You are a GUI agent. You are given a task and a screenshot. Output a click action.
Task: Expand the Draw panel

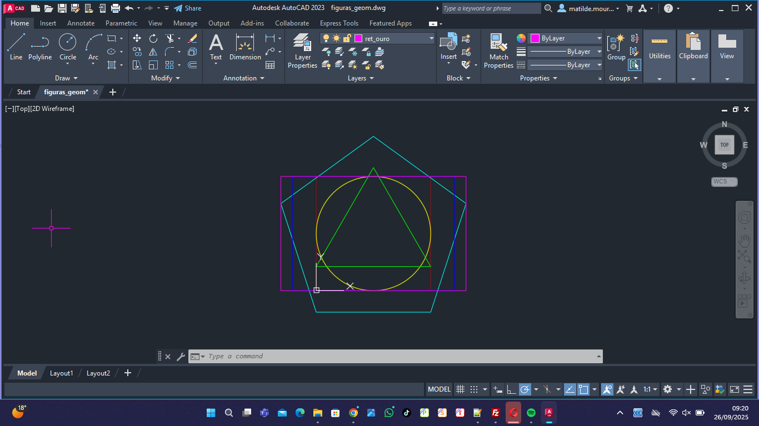66,78
